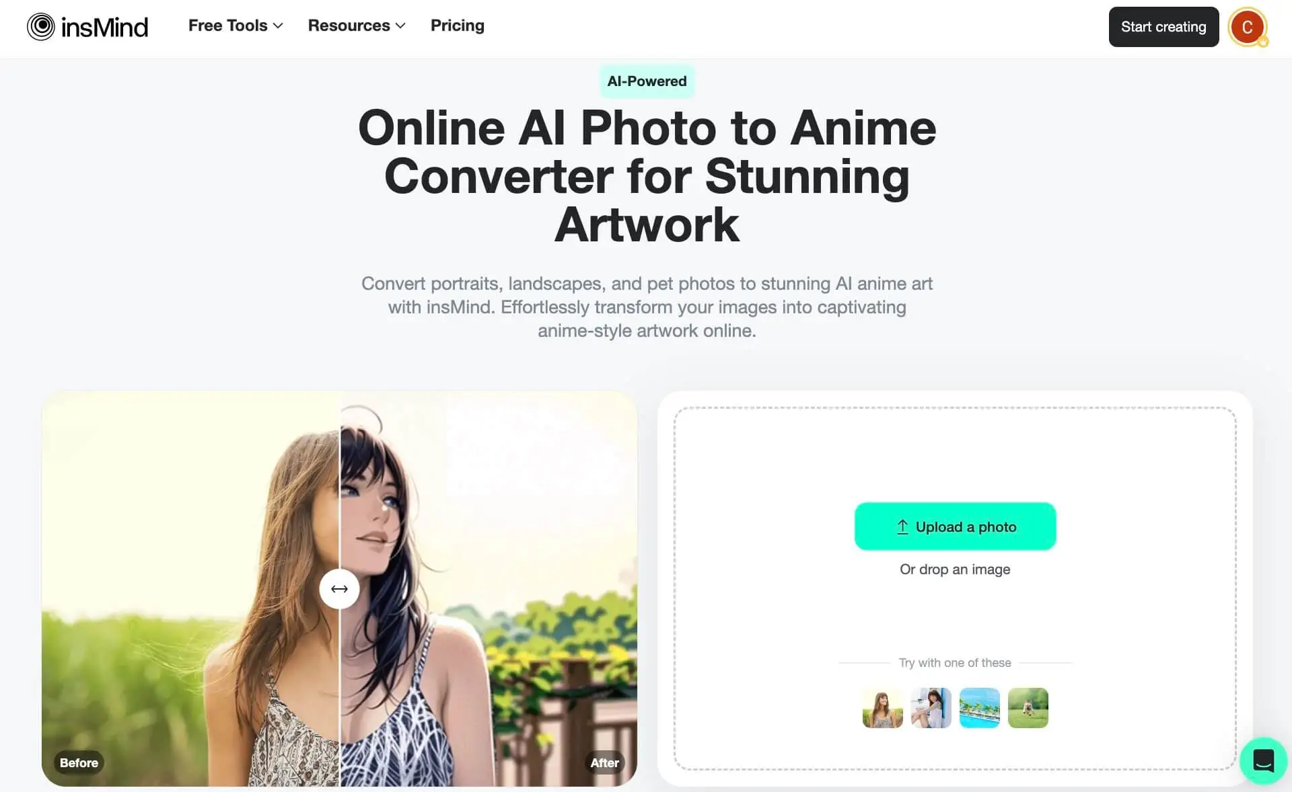Click the AI-Powered label badge
1292x792 pixels.
tap(647, 81)
